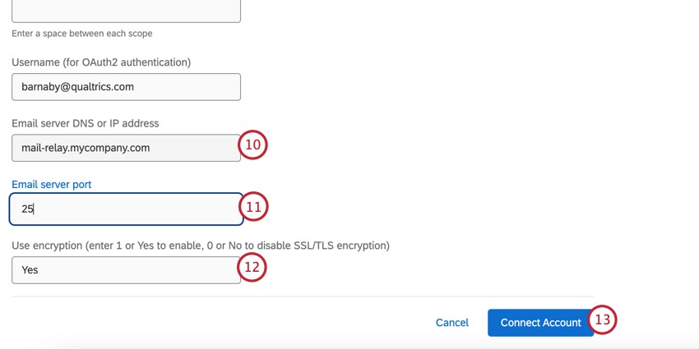The height and width of the screenshot is (349, 699).
Task: Click the shadow strip below Connect Account
Action: pos(540,343)
